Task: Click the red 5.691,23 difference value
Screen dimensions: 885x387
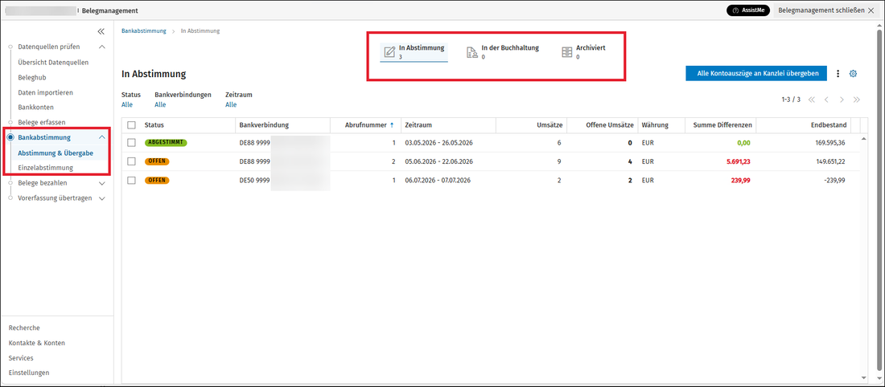Action: click(x=739, y=161)
